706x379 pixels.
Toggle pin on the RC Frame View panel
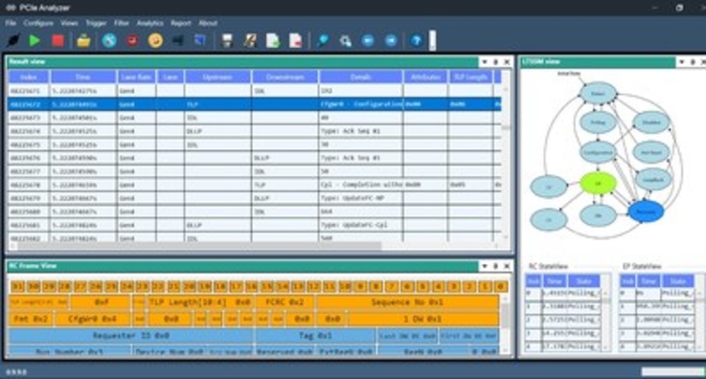[495, 266]
